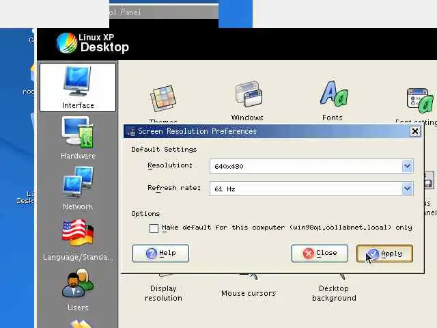
Task: Apply the screen resolution settings
Action: 384,254
